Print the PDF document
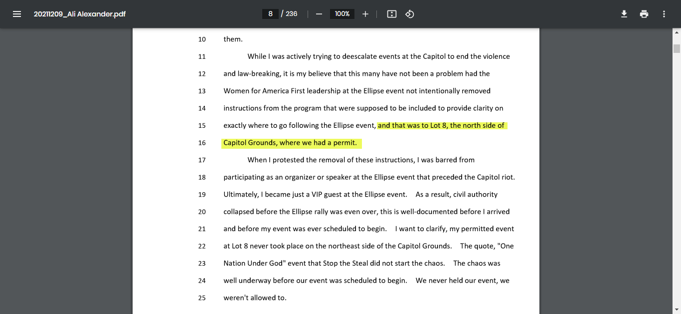681x314 pixels. tap(644, 14)
